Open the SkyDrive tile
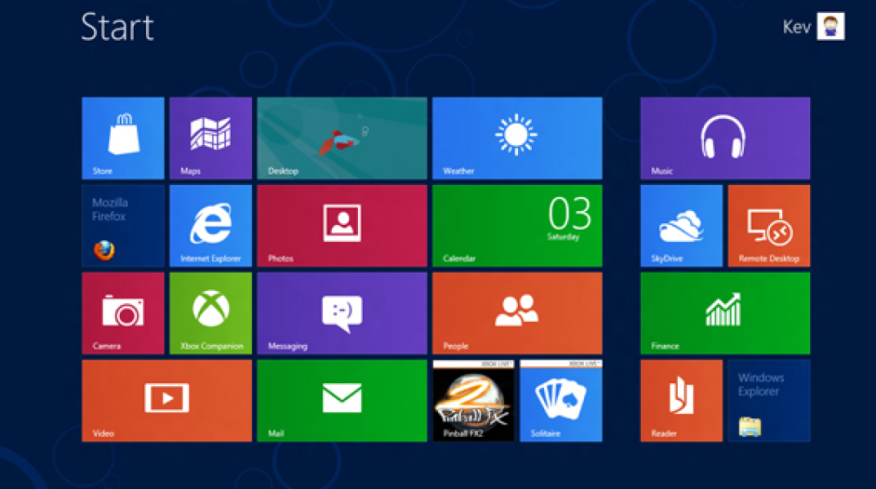Image resolution: width=876 pixels, height=489 pixels. (x=681, y=226)
